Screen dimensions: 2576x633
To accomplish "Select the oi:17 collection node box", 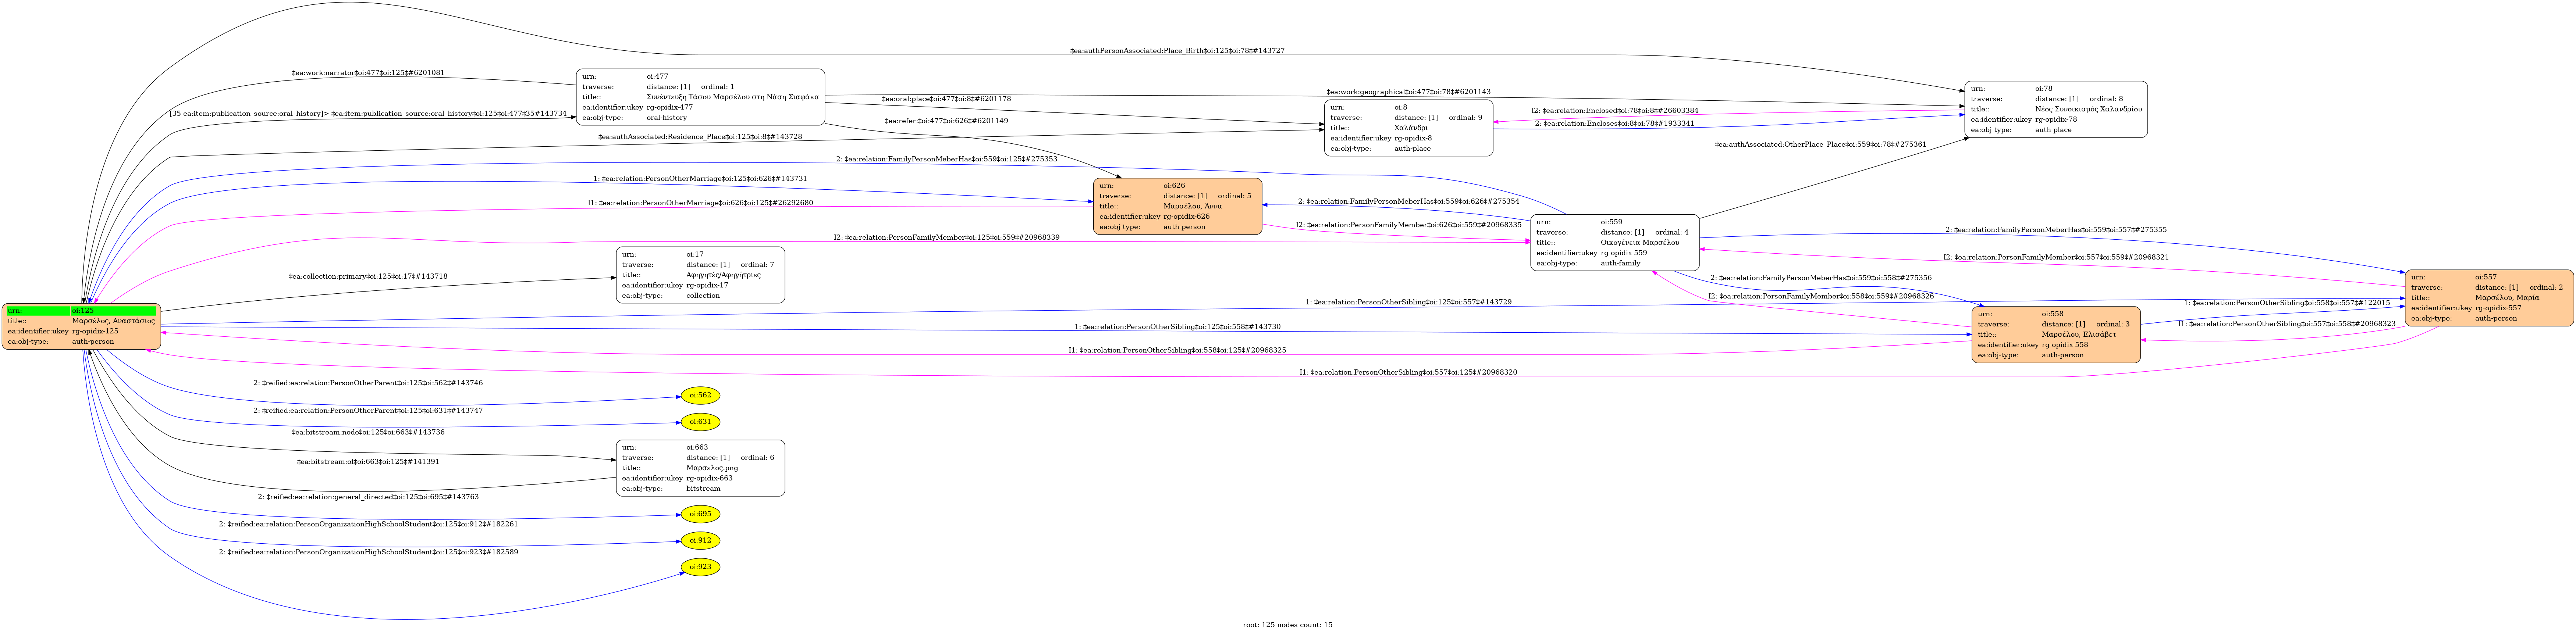I will [700, 275].
